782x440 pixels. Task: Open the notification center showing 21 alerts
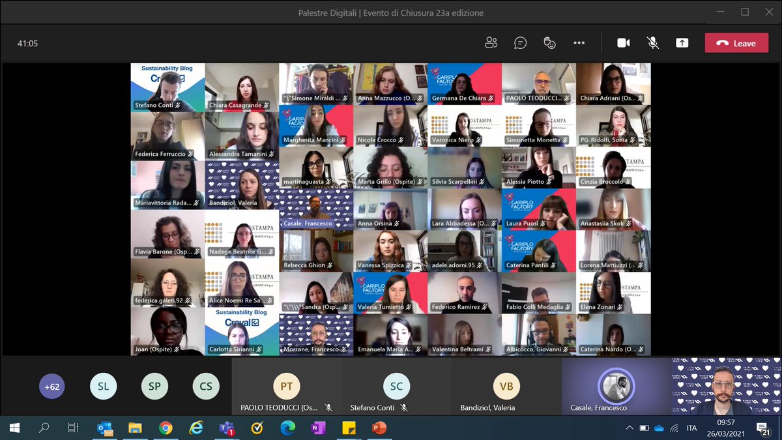point(764,428)
